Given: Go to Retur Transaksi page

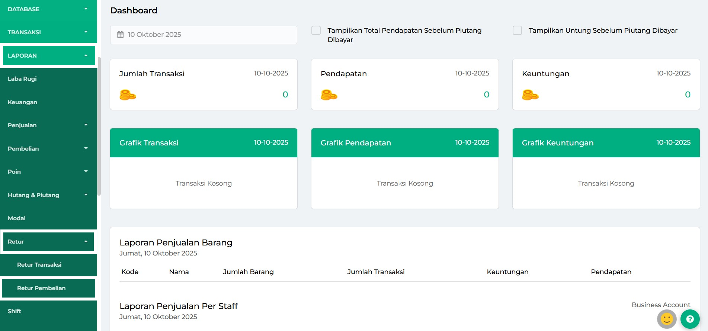Looking at the screenshot, I should pos(39,264).
